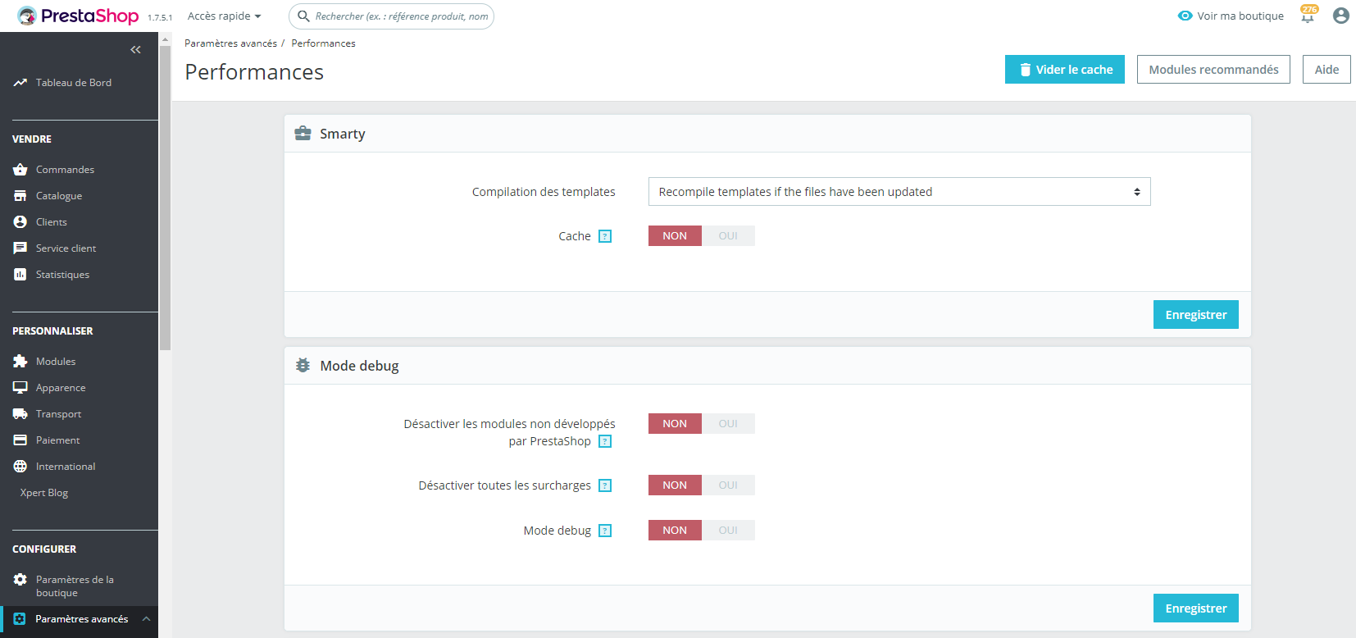
Task: Click Enregistrer in the Smarty panel
Action: (1196, 315)
